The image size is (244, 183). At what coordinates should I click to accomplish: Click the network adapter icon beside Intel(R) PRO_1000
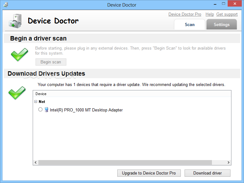click(x=46, y=110)
